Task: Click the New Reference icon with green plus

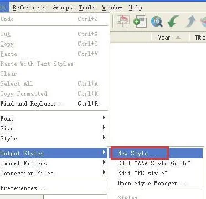Action: pyautogui.click(x=140, y=22)
